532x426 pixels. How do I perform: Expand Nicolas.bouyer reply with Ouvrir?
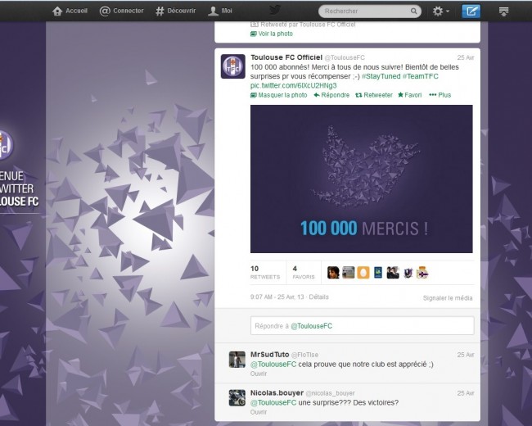[x=259, y=412]
